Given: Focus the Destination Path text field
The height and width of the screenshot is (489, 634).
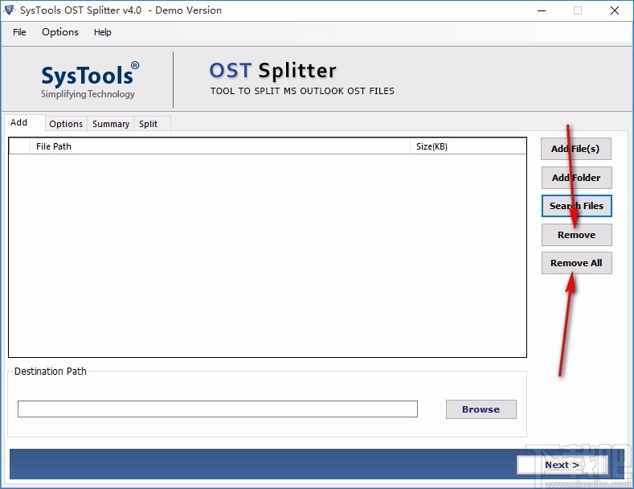Looking at the screenshot, I should 218,409.
